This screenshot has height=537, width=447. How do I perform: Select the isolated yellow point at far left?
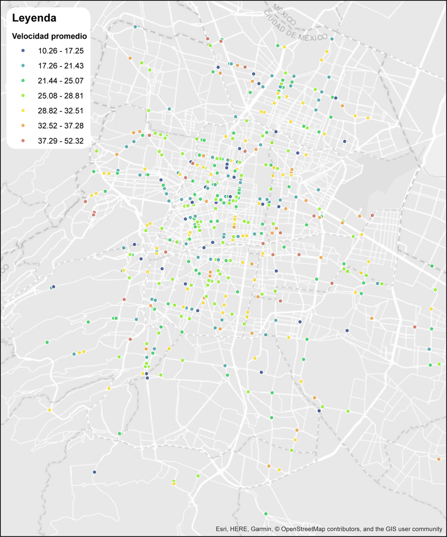(x=49, y=410)
